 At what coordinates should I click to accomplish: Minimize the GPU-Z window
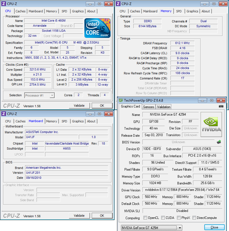click(x=202, y=100)
